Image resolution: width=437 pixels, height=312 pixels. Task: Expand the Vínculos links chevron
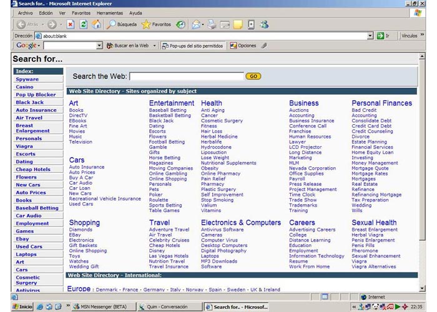[x=422, y=34]
